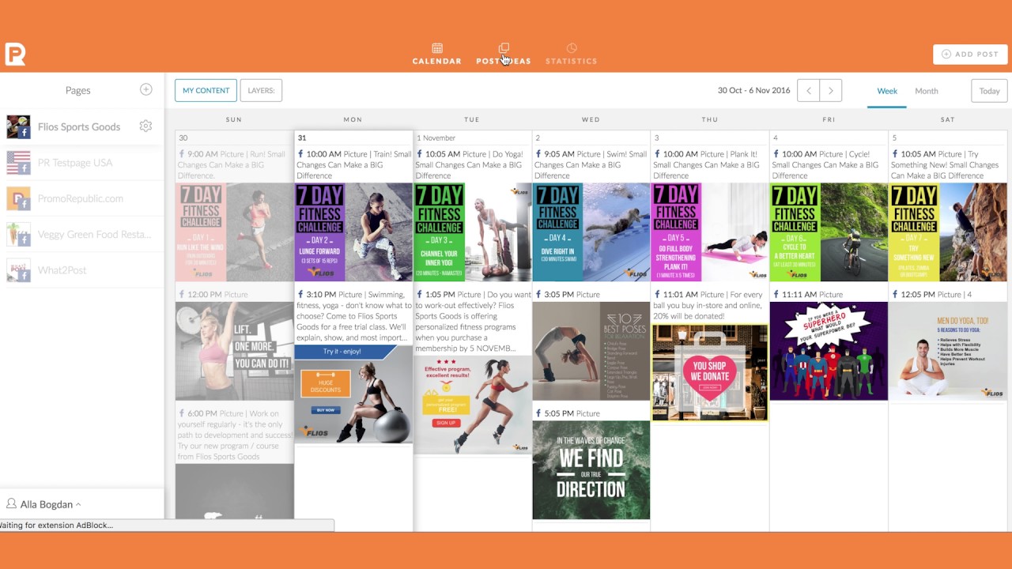Viewport: 1012px width, 569px height.
Task: Open We Find Direction image
Action: tap(591, 470)
